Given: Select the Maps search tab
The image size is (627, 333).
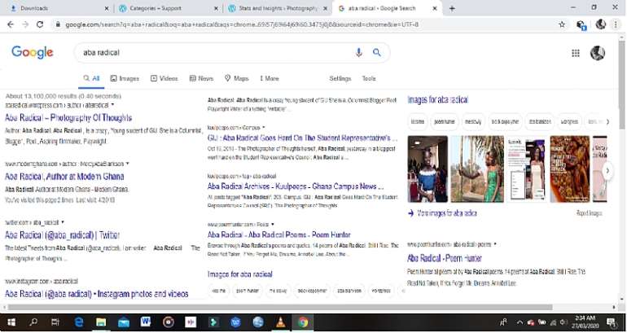Looking at the screenshot, I should click(237, 78).
